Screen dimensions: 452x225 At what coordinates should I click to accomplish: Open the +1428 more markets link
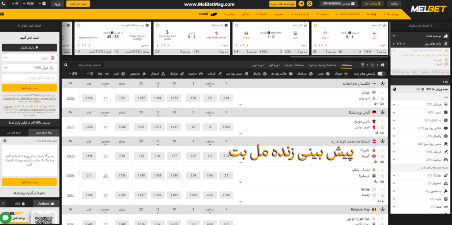pos(70,98)
